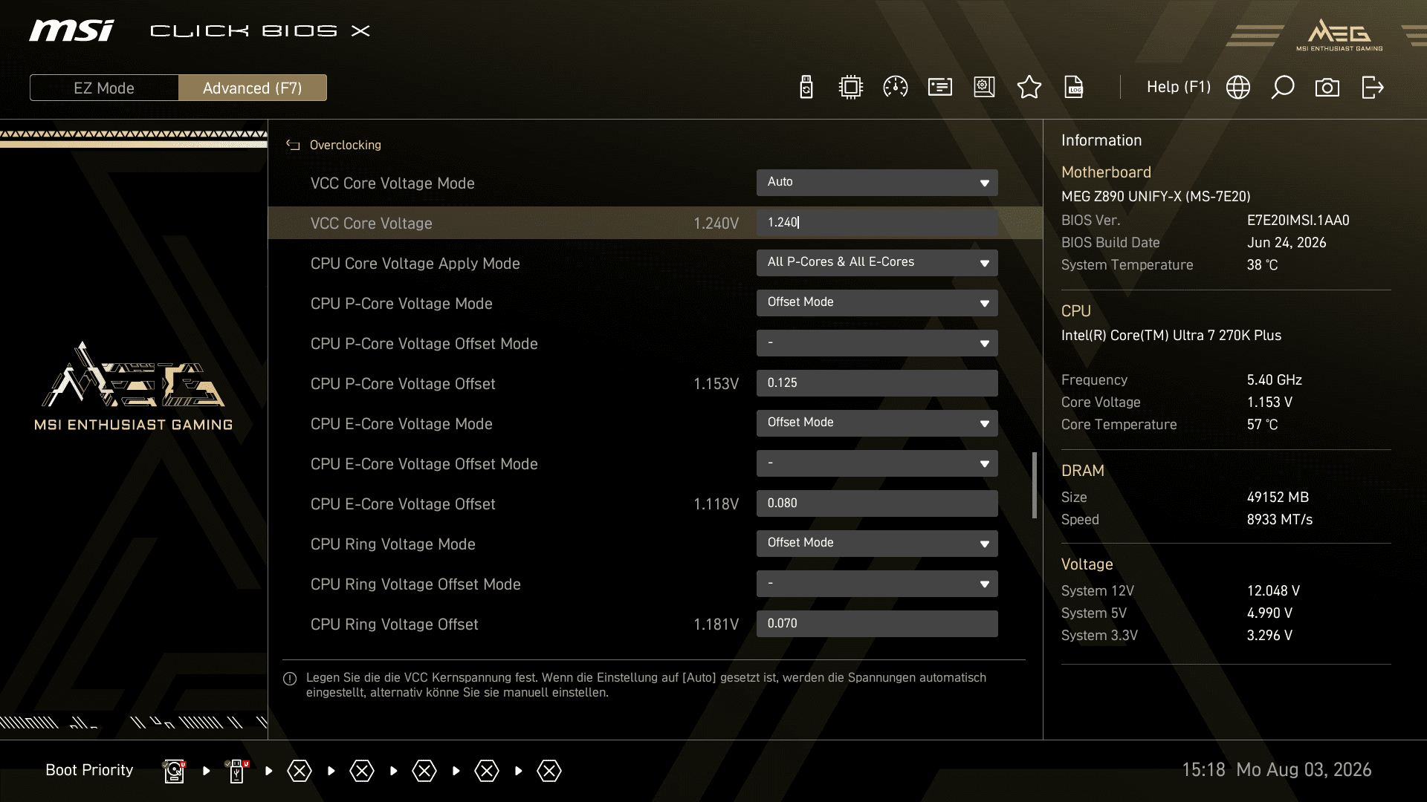
Task: Click the motherboard name MEG Z890 UNIFY-X
Action: (x=1156, y=197)
